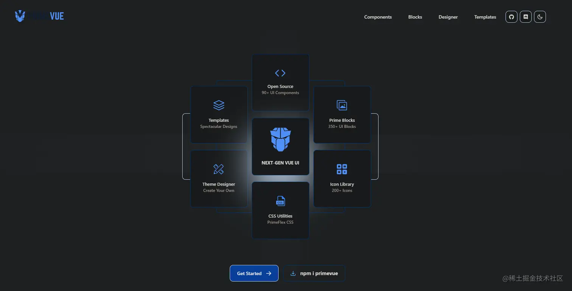Screen dimensions: 572x291
Task: Click "Create Your Own" subtitle
Action: point(219,190)
